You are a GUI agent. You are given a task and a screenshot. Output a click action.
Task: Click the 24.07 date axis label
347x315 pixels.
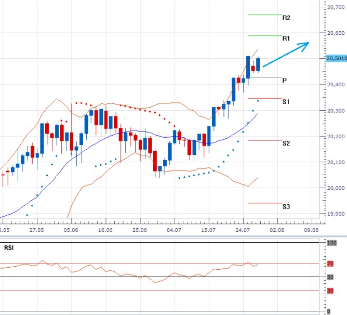click(x=243, y=230)
